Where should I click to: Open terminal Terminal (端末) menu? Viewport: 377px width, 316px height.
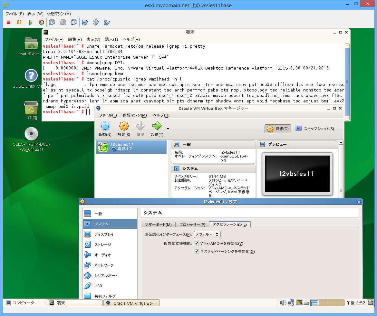tap(111, 39)
